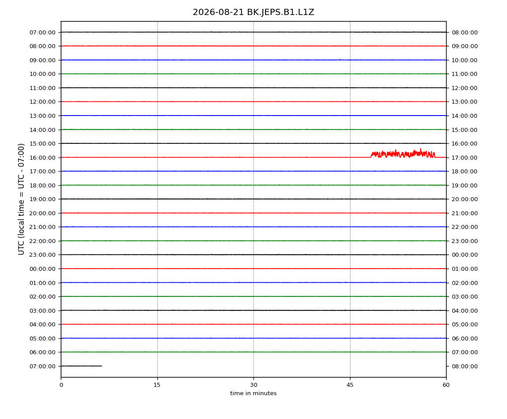Click the 0 minute tick label on the x-axis
Viewport: 507px width, 419px height.
point(61,385)
